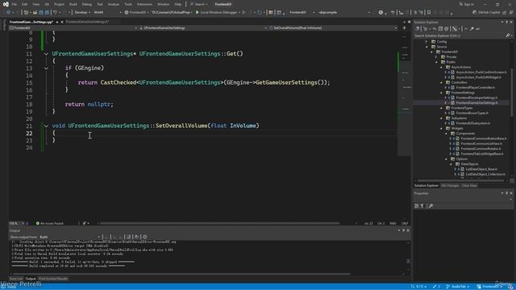The image size is (516, 290).
Task: Switch to the Git Changes tab
Action: coord(450,186)
